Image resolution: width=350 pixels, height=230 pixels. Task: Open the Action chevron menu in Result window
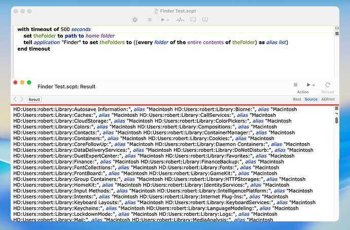pos(313,85)
